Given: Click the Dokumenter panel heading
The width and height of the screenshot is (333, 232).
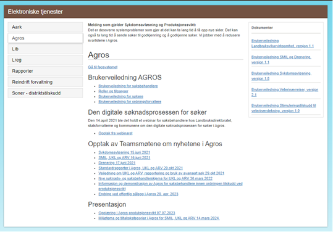Looking at the screenshot, I should tap(262, 28).
